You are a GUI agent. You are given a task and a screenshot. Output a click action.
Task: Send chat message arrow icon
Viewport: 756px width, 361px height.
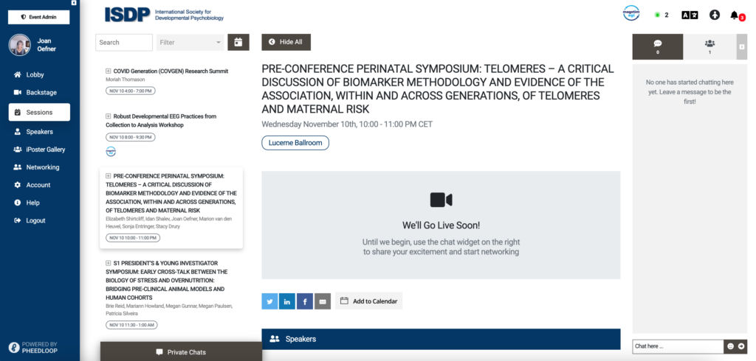(740, 346)
